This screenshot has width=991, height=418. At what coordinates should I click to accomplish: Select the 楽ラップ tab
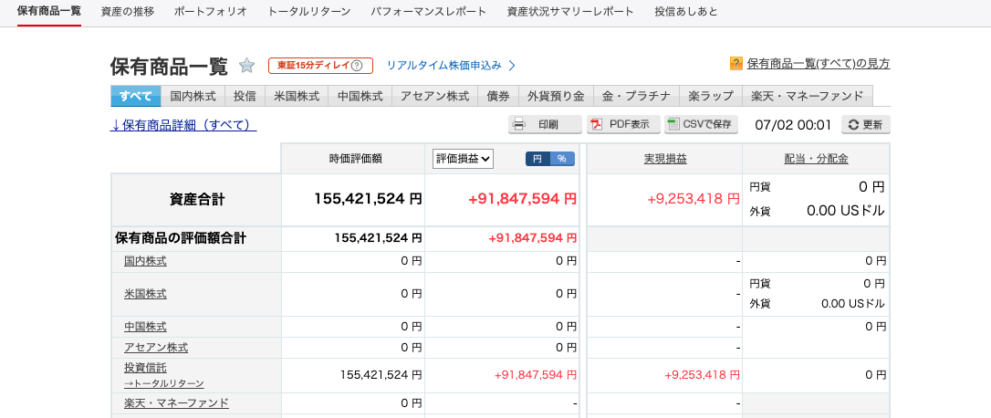[x=711, y=96]
